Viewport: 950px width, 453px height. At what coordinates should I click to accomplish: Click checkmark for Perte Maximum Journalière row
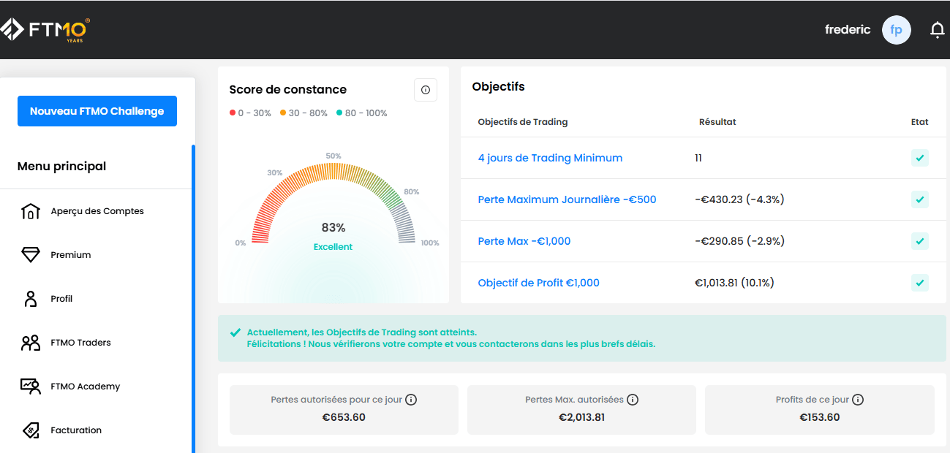coord(919,199)
